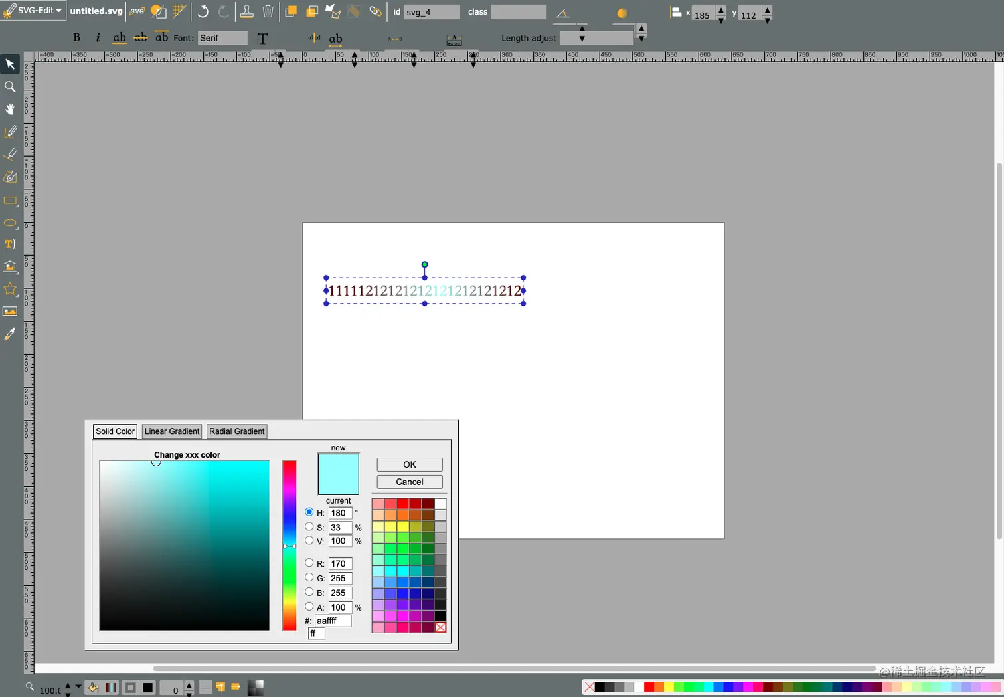Activate the Pan hand tool
The height and width of the screenshot is (697, 1004).
[x=10, y=110]
